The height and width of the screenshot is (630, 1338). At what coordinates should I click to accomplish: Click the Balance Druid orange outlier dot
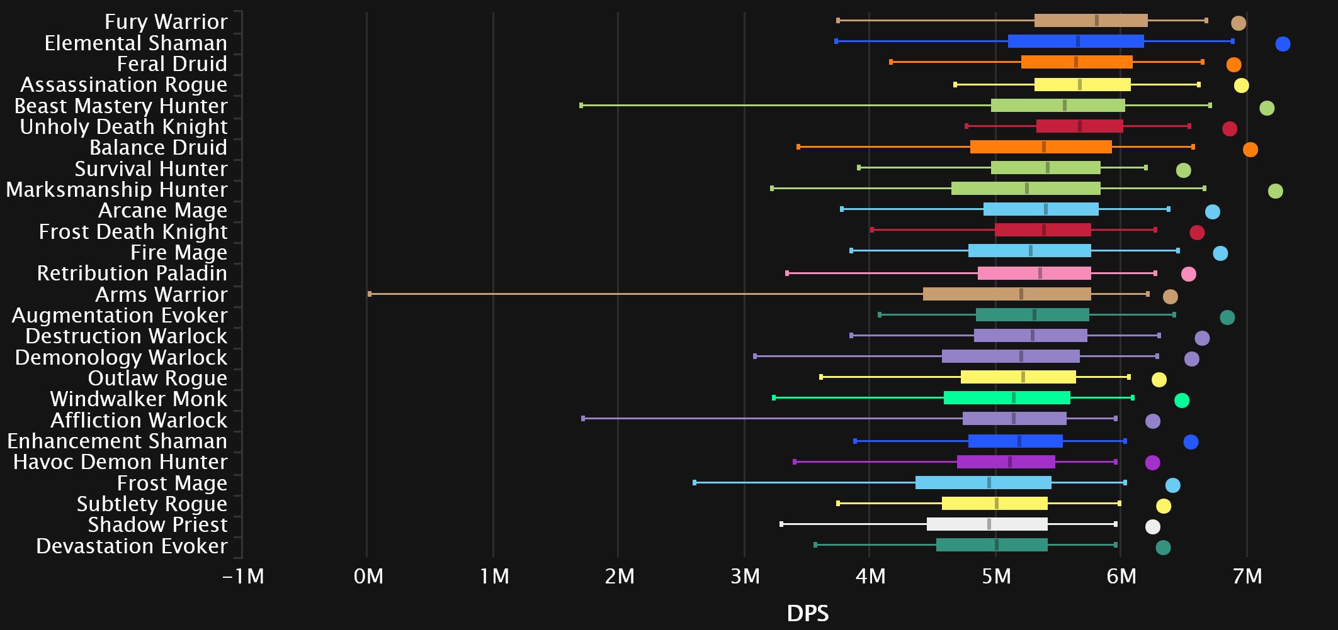pyautogui.click(x=1250, y=150)
